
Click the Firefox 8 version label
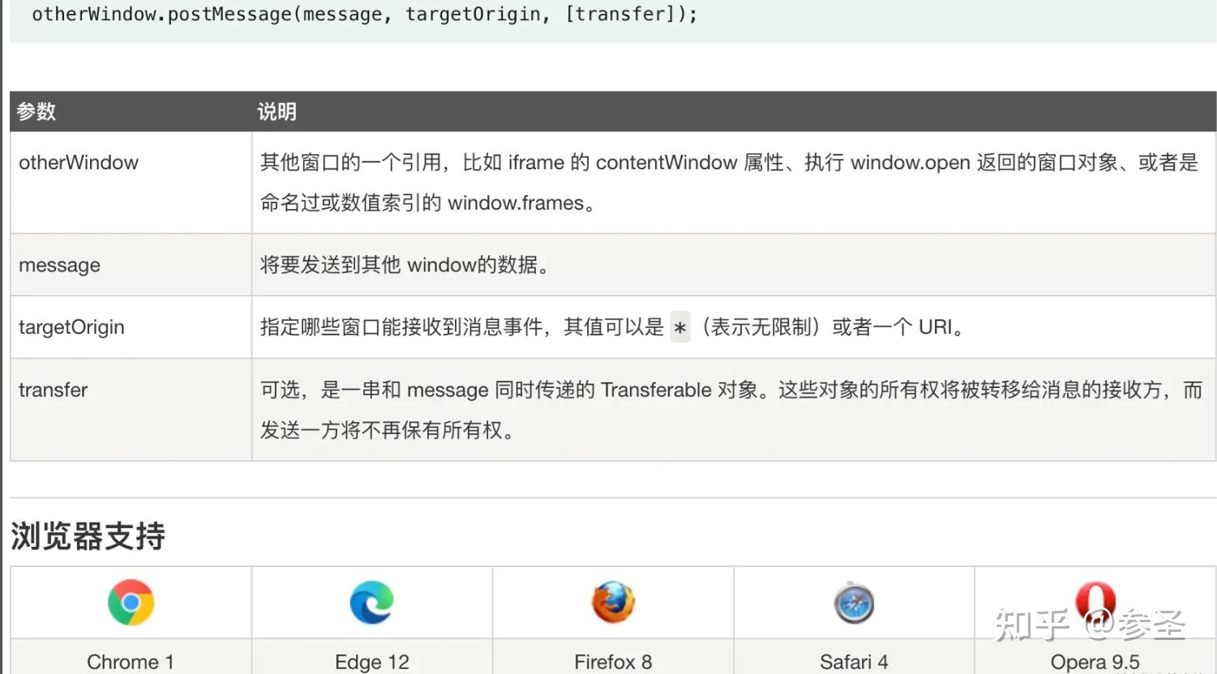tap(612, 661)
